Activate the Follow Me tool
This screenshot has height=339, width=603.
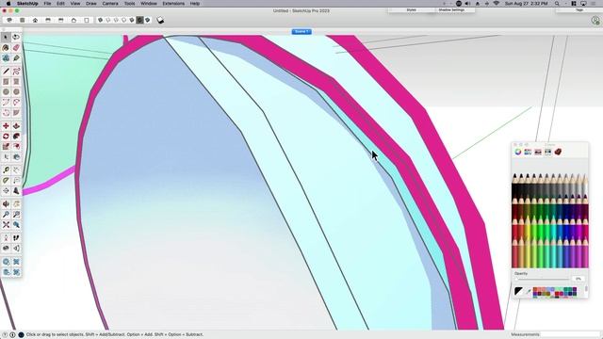(x=16, y=137)
